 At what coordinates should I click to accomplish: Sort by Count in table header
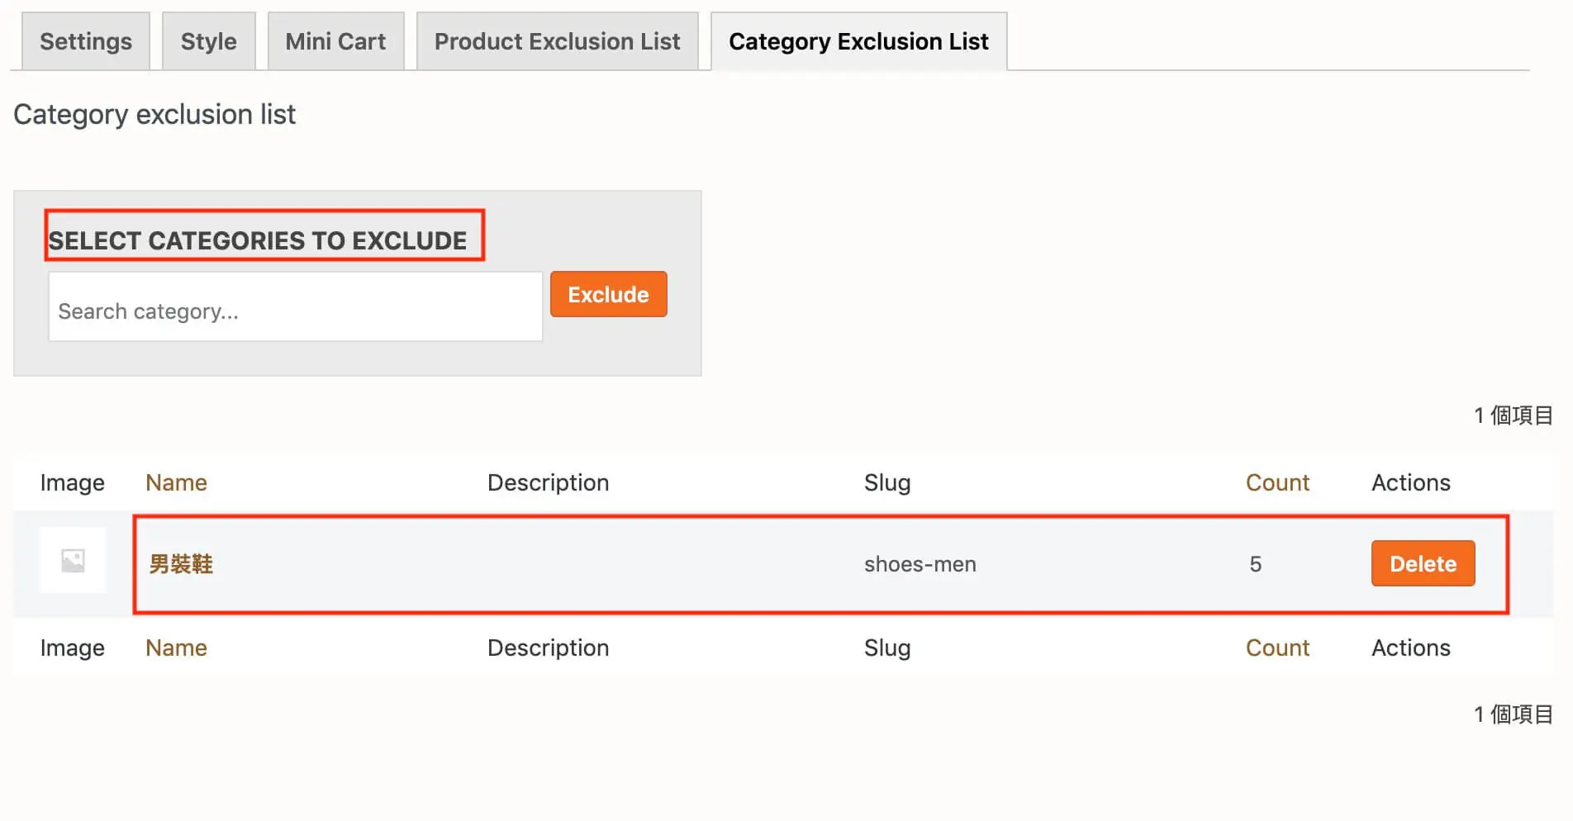coord(1277,483)
